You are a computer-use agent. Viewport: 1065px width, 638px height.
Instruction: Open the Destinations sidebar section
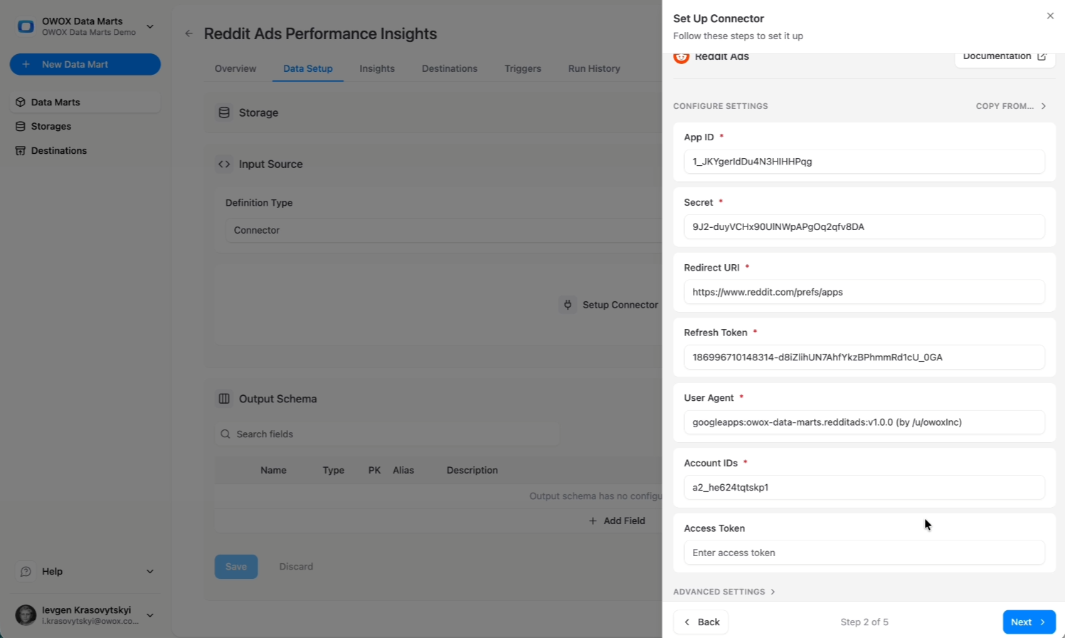point(59,150)
